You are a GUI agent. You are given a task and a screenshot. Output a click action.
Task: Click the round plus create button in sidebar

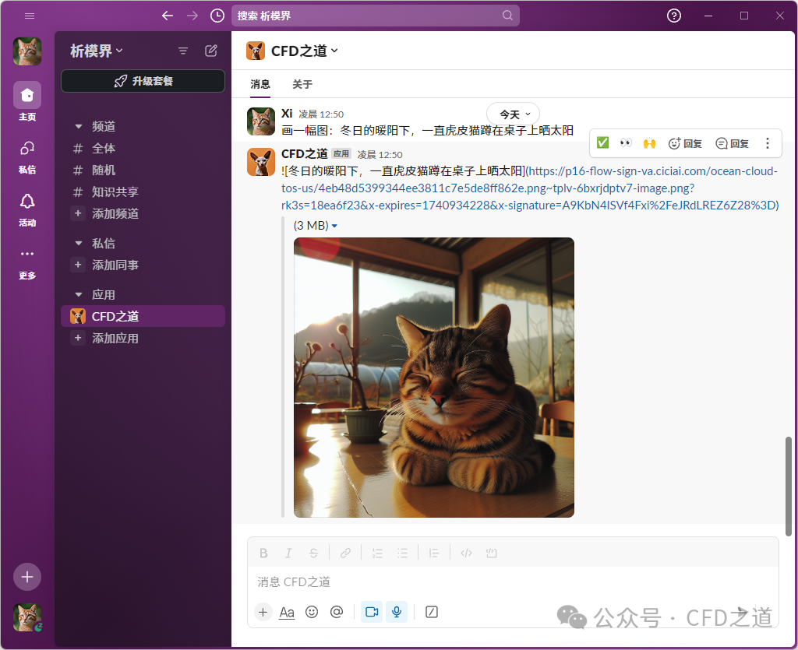point(27,577)
